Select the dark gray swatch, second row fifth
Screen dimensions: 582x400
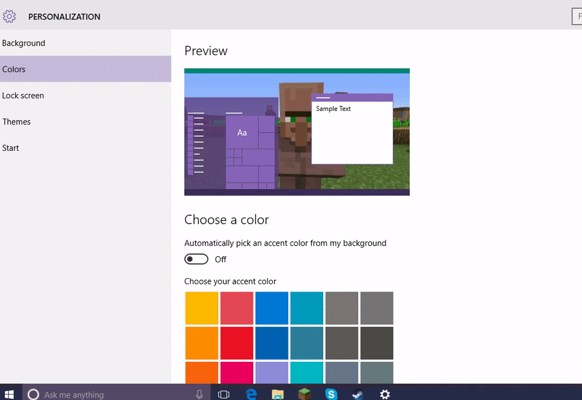click(342, 343)
